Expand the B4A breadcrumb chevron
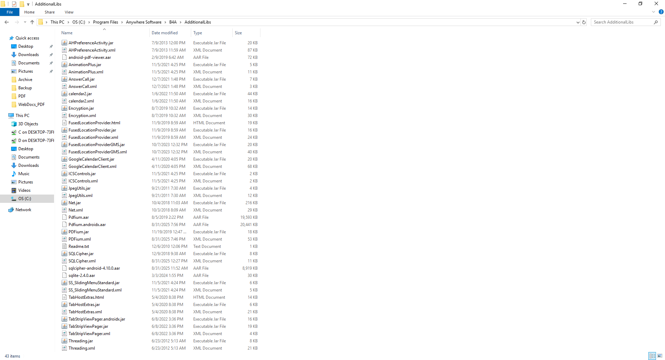Image resolution: width=665 pixels, height=360 pixels. tap(180, 22)
